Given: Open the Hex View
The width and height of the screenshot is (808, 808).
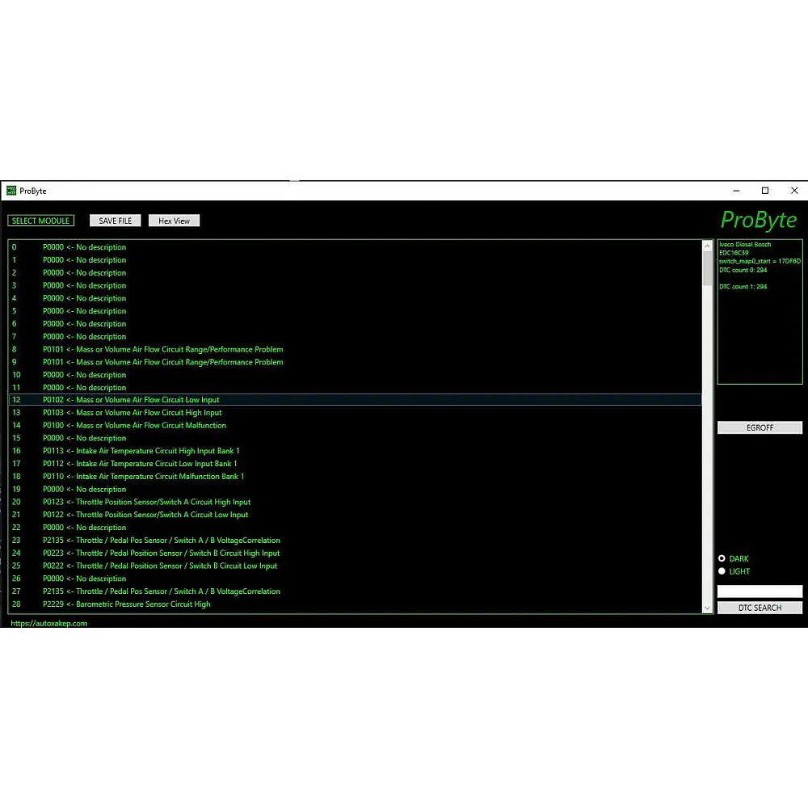Looking at the screenshot, I should click(x=174, y=221).
